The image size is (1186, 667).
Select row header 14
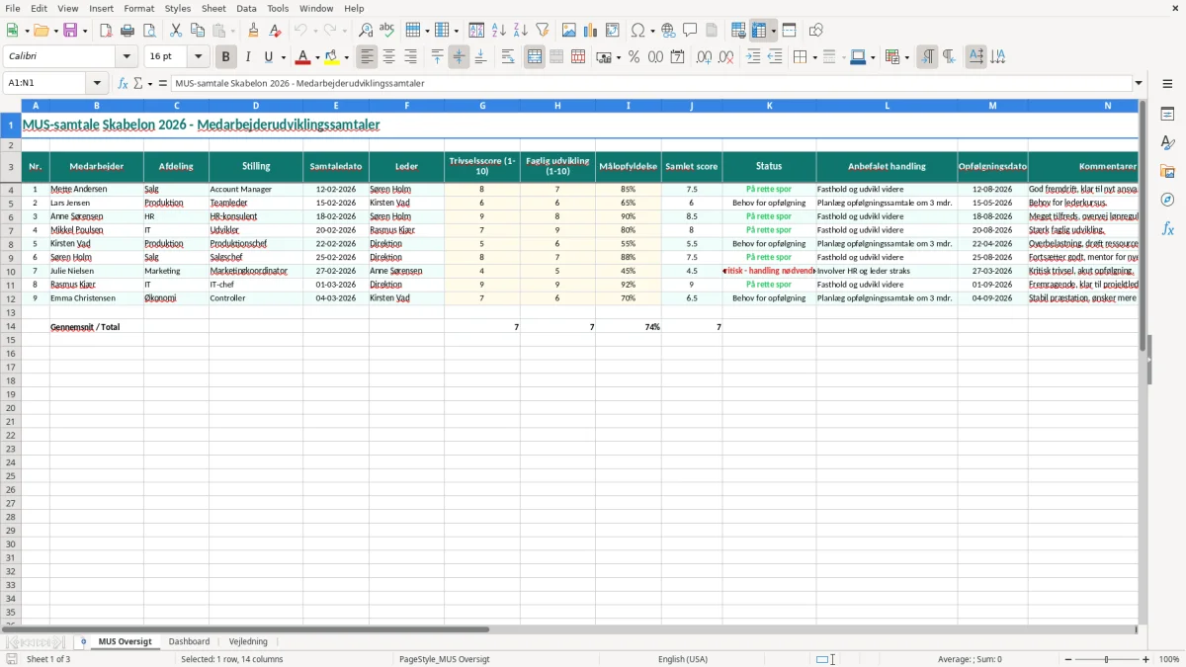coord(11,326)
